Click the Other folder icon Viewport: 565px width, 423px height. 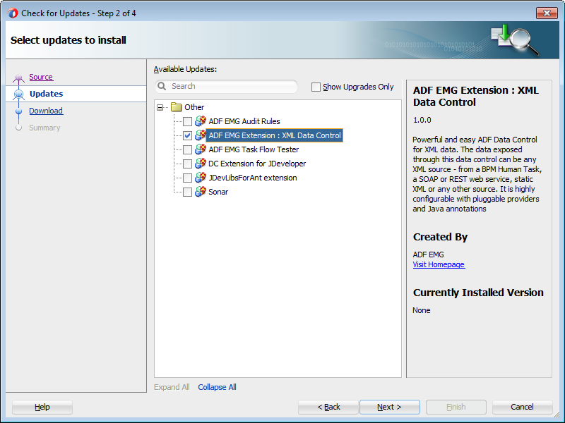click(x=177, y=107)
